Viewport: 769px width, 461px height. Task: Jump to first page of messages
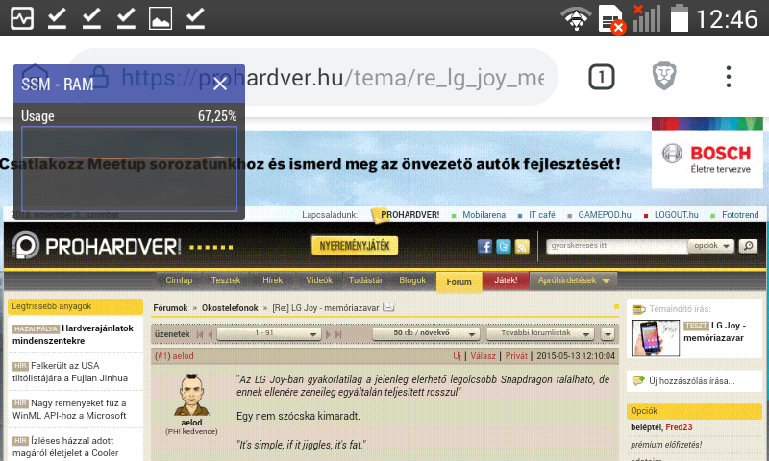pos(200,334)
